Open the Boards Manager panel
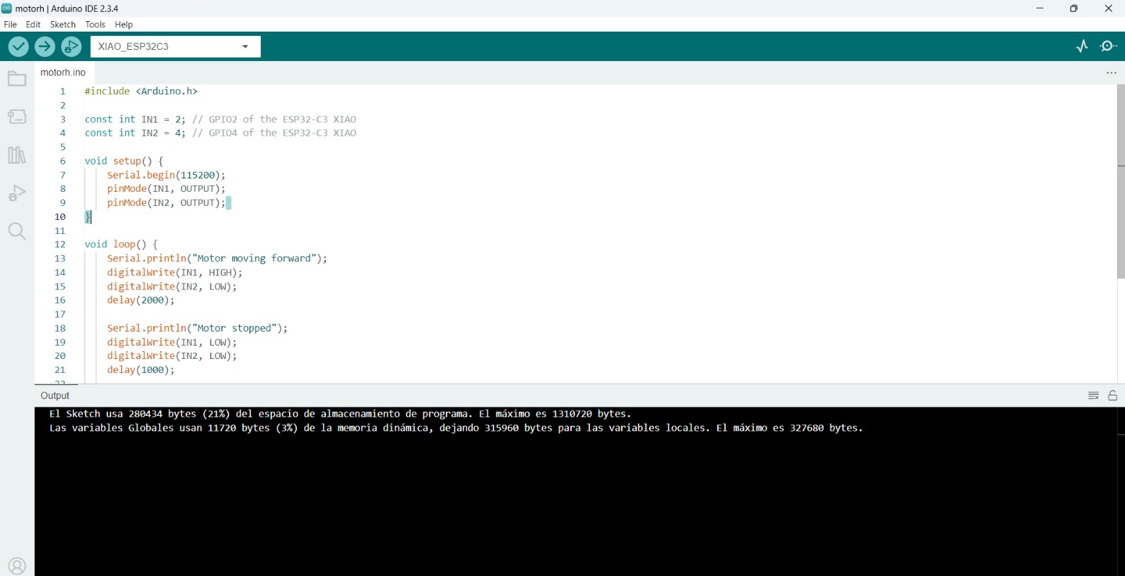 pos(17,117)
